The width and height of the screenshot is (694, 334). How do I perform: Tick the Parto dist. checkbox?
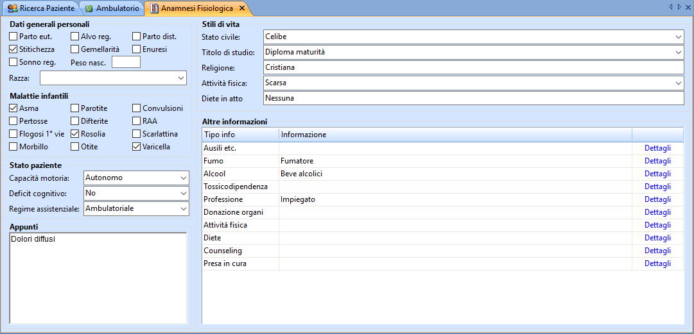[136, 37]
